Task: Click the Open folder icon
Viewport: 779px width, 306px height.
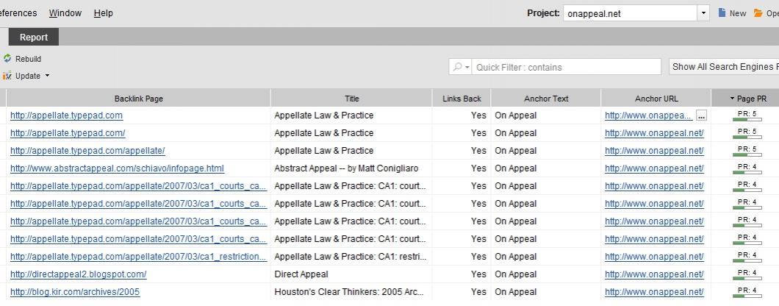Action: pos(758,13)
